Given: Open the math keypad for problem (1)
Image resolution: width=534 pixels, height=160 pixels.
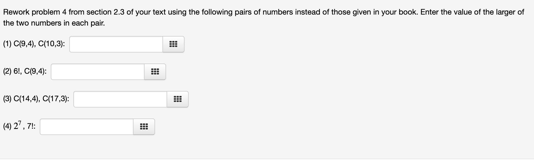Looking at the screenshot, I should [173, 44].
